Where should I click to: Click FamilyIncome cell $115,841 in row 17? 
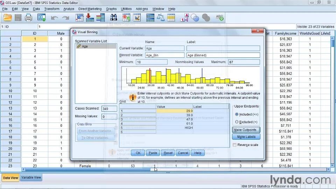click(286, 131)
